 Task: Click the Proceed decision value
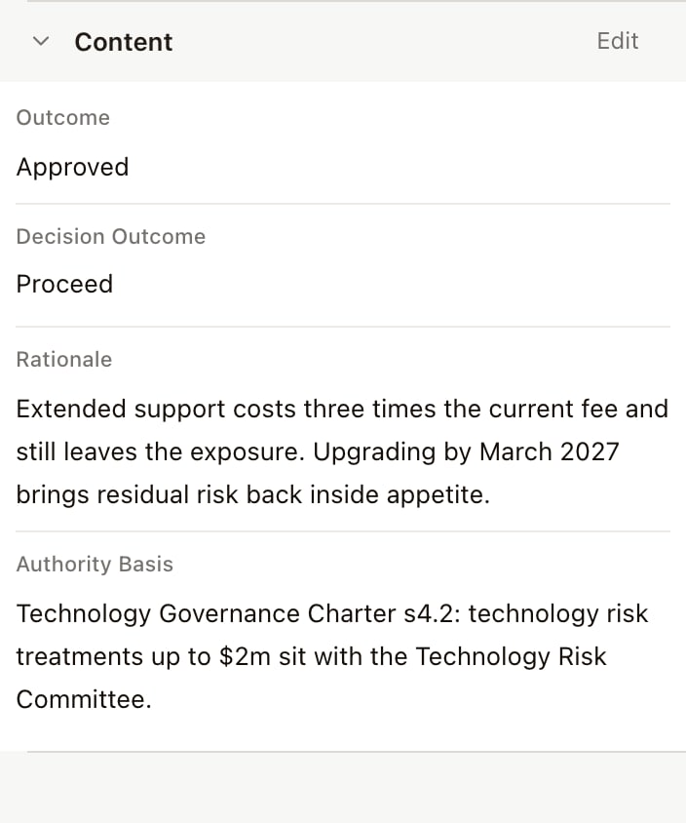[64, 284]
